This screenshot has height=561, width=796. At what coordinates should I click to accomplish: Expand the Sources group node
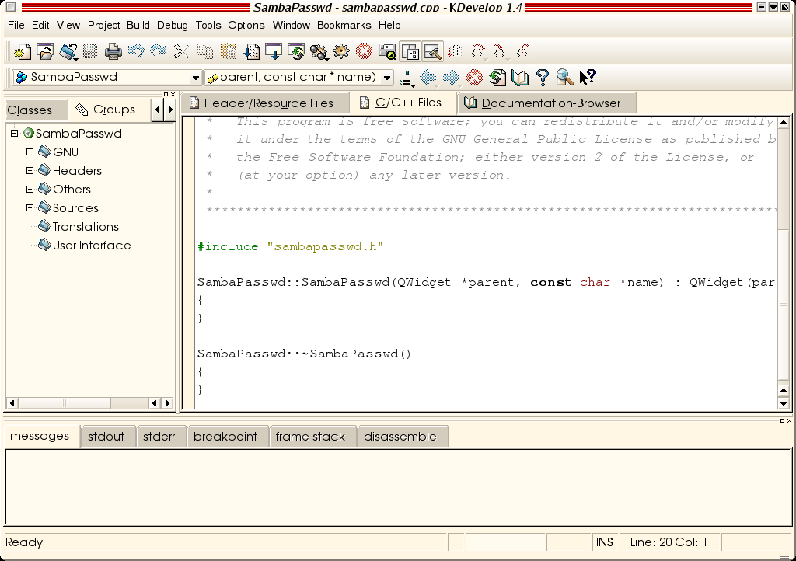[30, 208]
